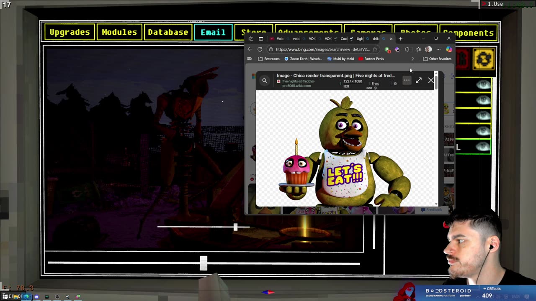Open the Database tab

tap(168, 32)
